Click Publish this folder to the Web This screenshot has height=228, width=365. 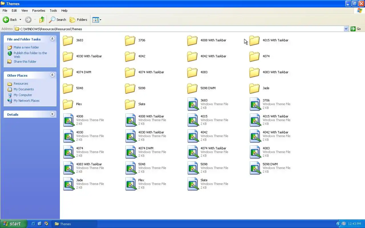point(30,55)
